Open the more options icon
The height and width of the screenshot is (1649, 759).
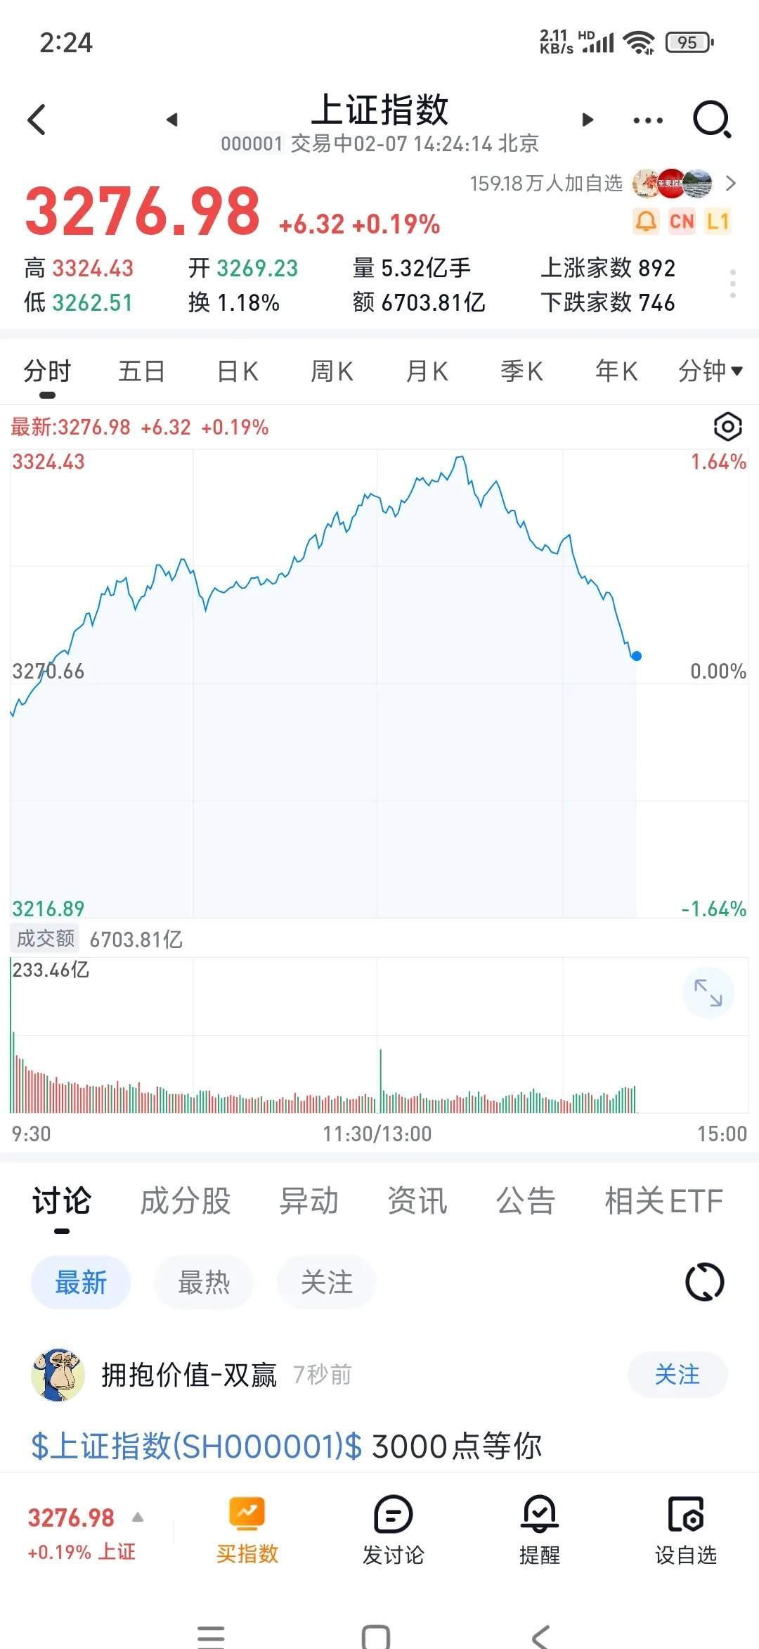coord(648,120)
